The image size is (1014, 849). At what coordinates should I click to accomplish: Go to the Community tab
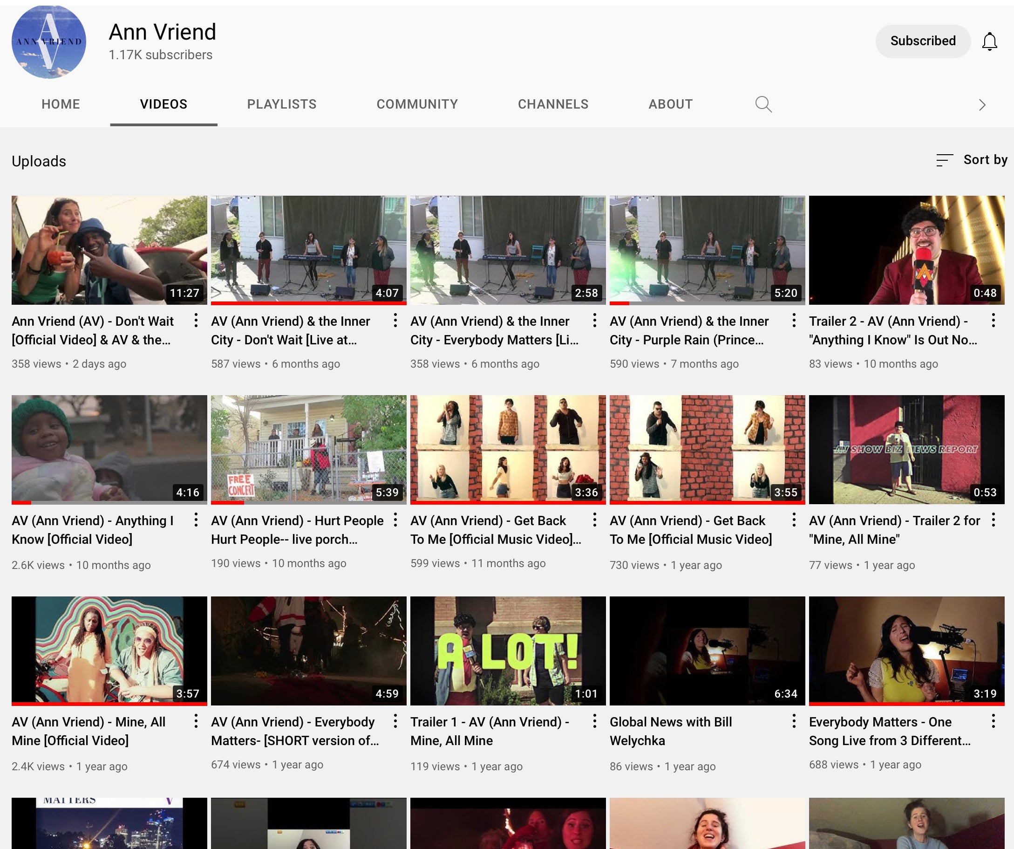click(417, 104)
